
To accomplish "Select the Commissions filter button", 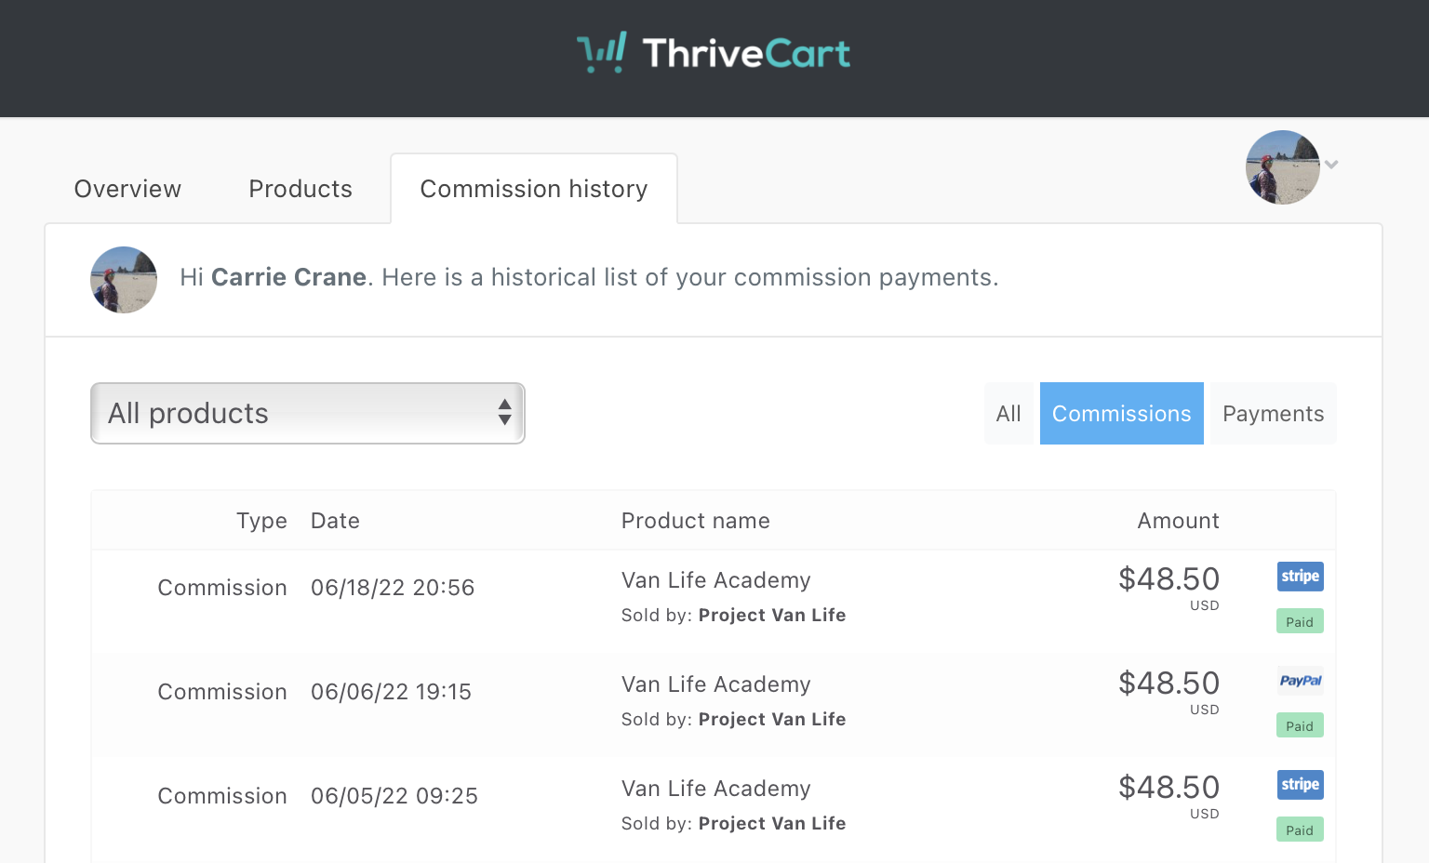I will click(1122, 414).
